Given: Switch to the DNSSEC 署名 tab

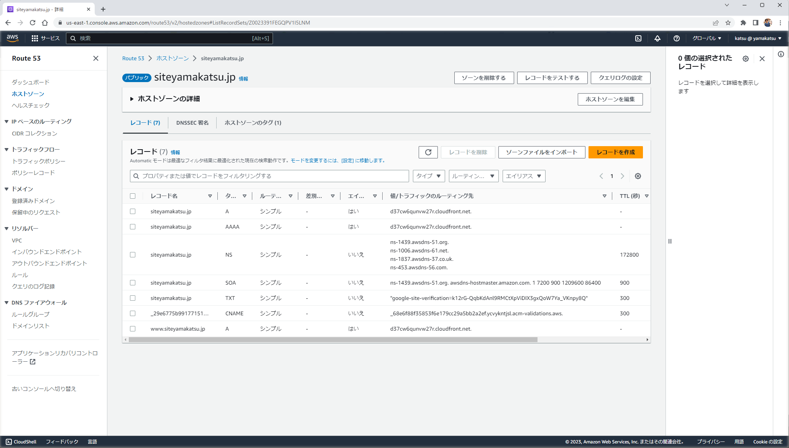Looking at the screenshot, I should (192, 123).
